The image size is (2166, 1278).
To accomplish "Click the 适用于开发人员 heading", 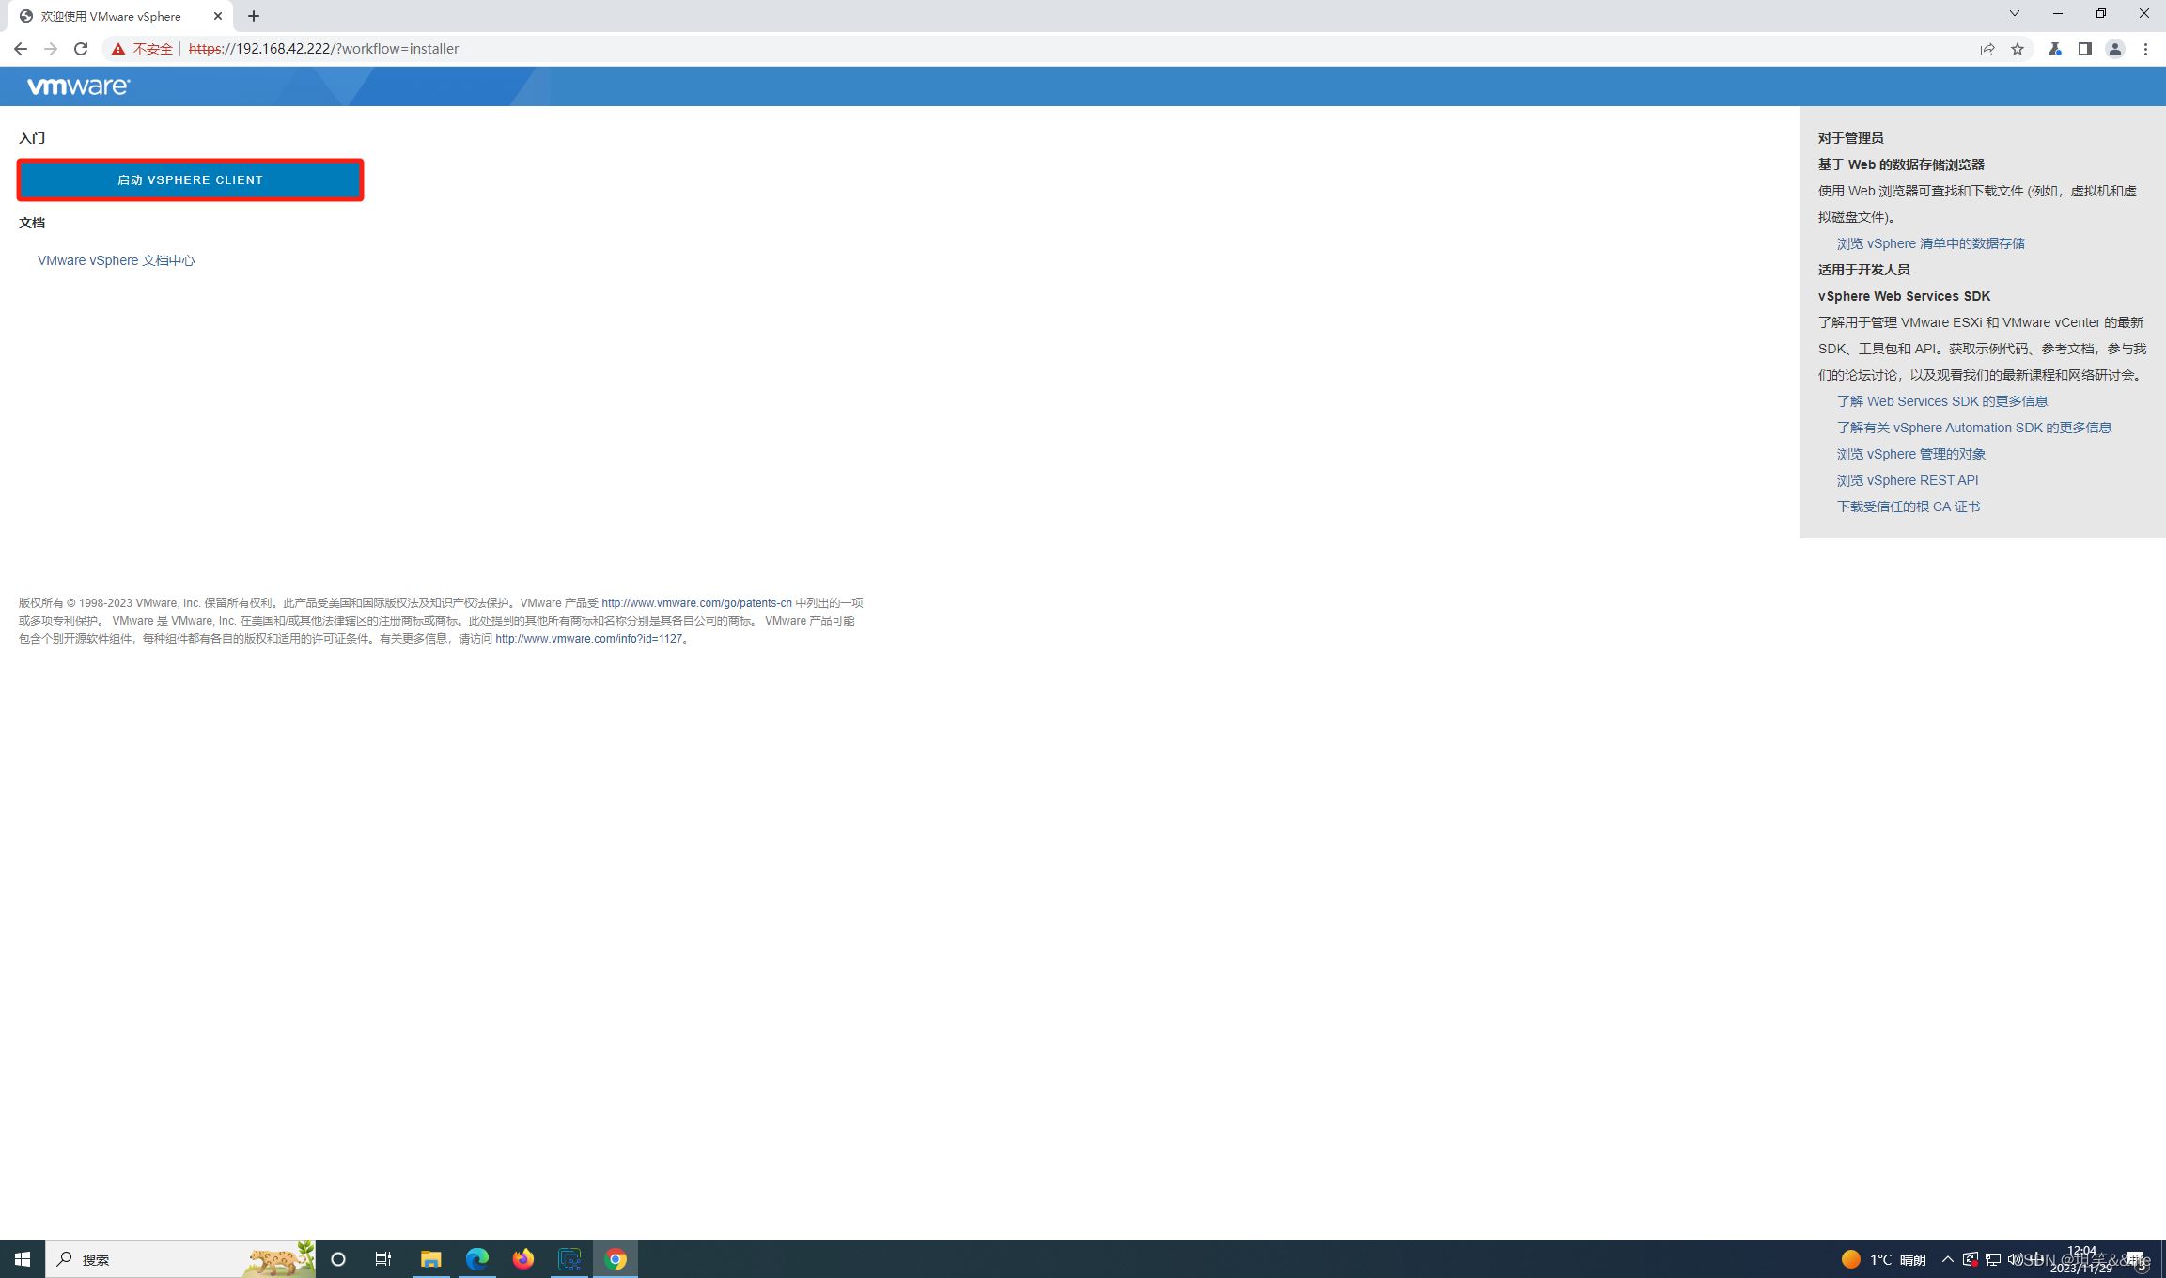I will 1863,270.
